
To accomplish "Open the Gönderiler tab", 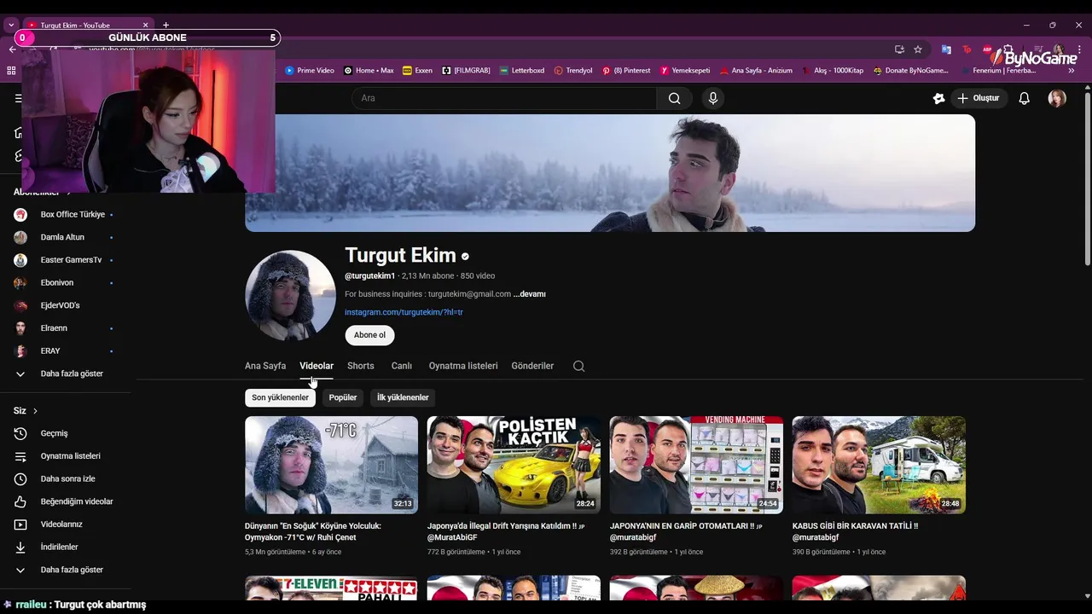I will pos(532,366).
